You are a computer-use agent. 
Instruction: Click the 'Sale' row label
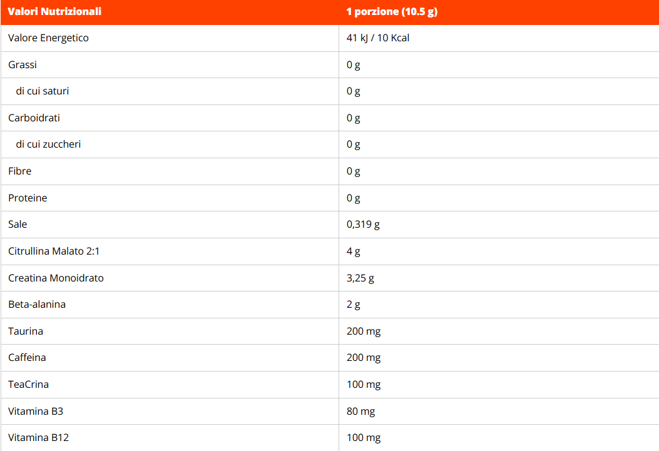[x=18, y=225]
